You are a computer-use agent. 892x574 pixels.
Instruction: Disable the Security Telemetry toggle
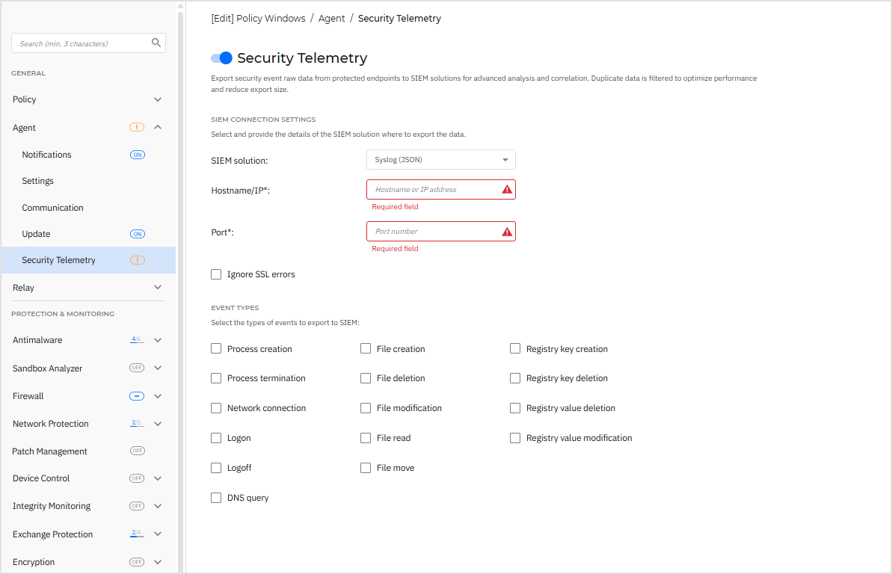click(x=221, y=58)
